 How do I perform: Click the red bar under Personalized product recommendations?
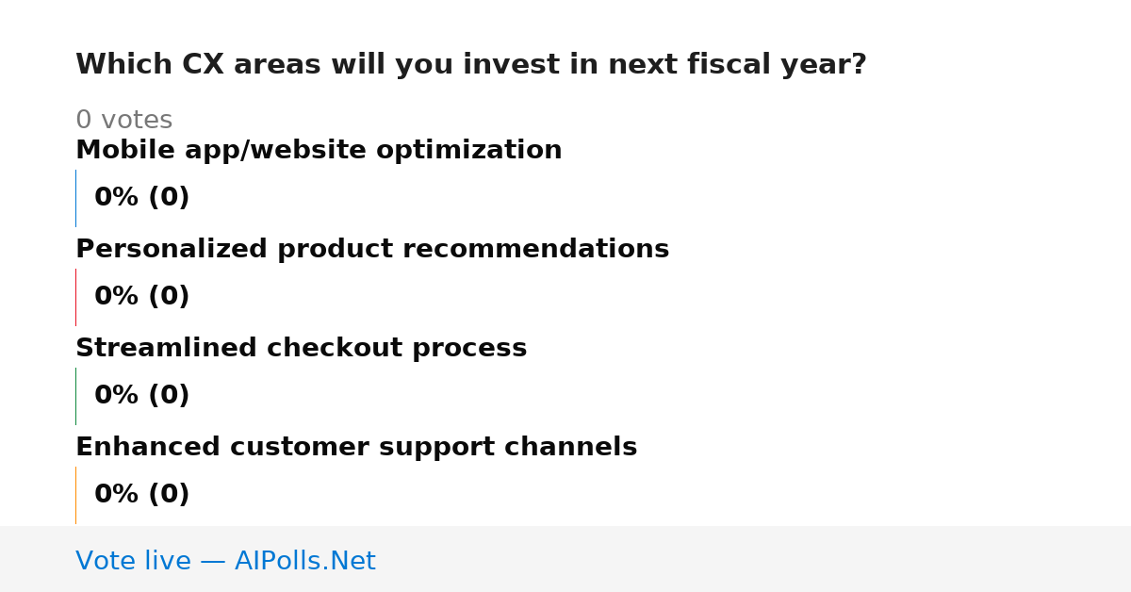pyautogui.click(x=75, y=297)
